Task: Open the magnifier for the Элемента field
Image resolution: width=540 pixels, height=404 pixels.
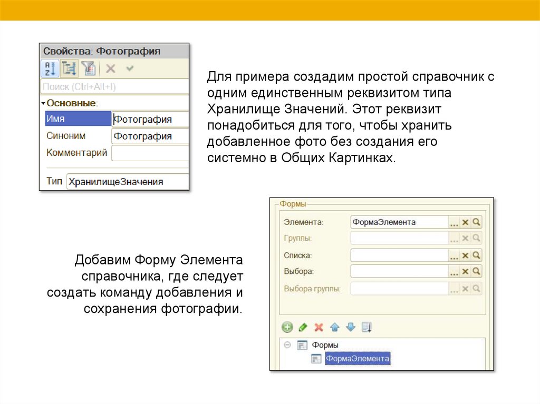Action: point(476,222)
